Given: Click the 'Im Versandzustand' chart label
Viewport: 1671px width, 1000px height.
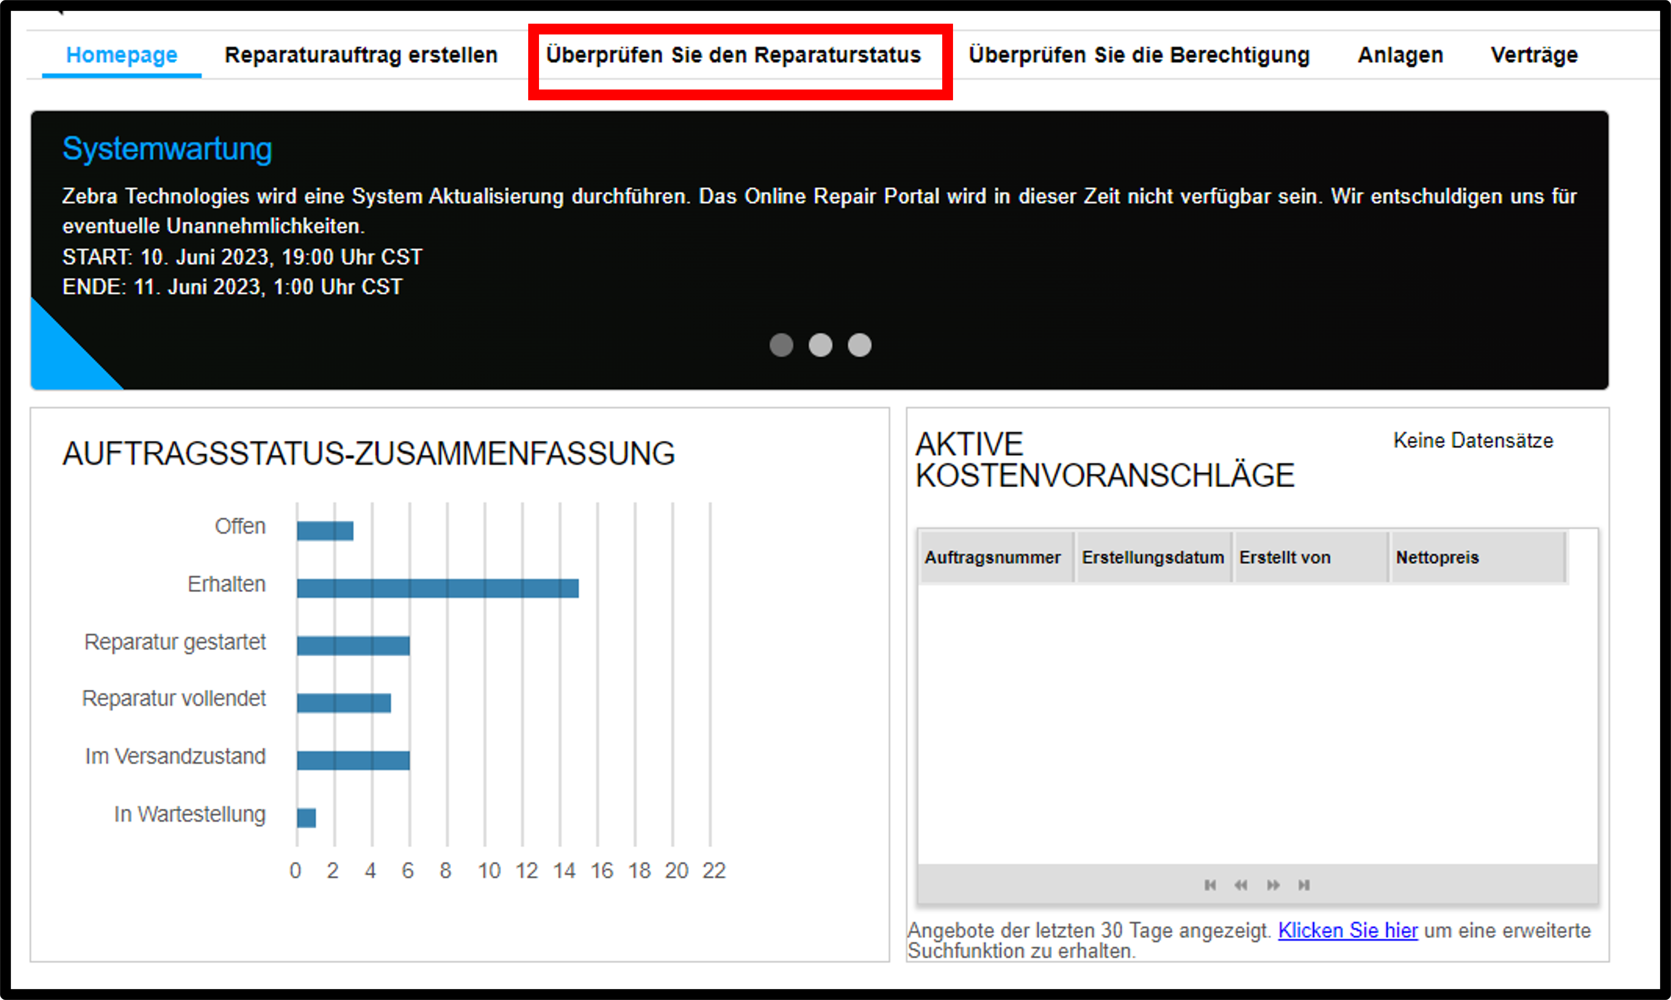Looking at the screenshot, I should click(x=175, y=757).
